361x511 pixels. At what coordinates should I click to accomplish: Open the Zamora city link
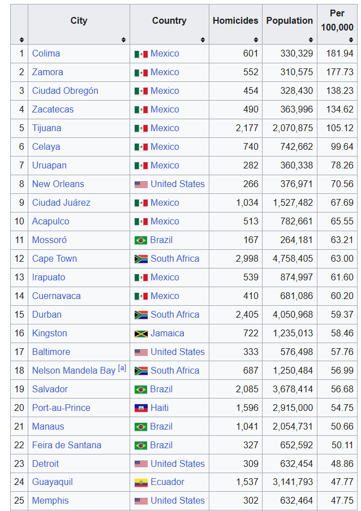point(48,72)
